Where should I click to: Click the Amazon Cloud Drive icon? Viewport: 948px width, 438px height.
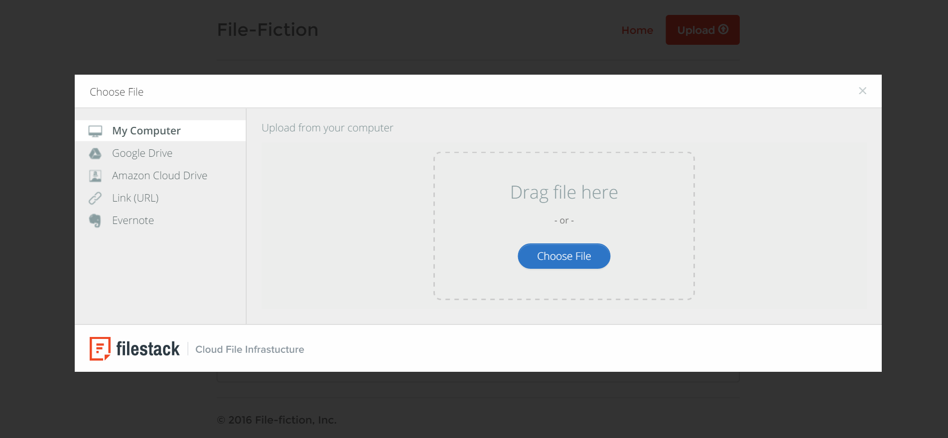[x=95, y=176]
